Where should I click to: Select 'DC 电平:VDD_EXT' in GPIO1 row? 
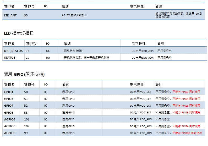[x=140, y=92]
